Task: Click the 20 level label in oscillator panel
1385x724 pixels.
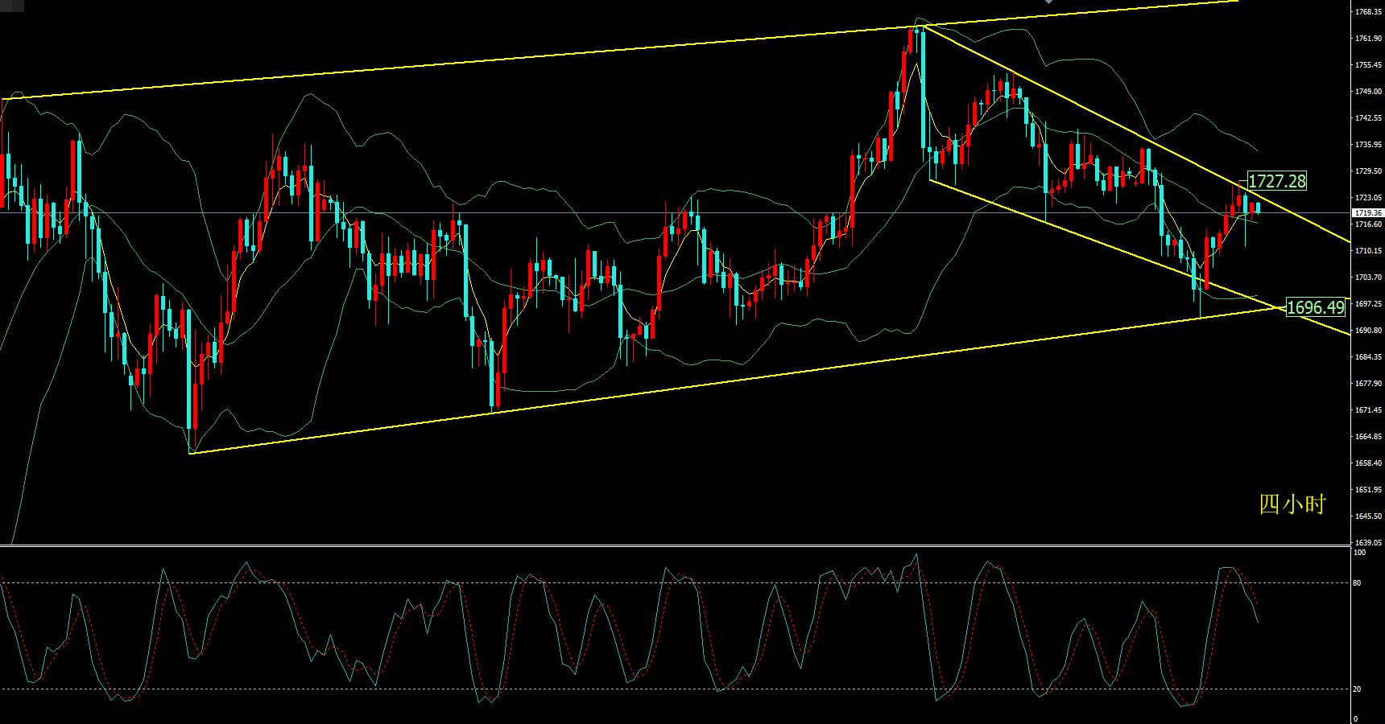Action: [1358, 689]
